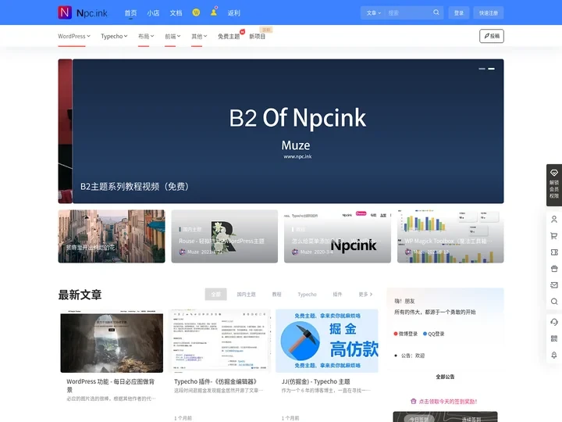Image resolution: width=562 pixels, height=422 pixels.
Task: Open the gold user badge icon in header
Action: click(x=214, y=13)
